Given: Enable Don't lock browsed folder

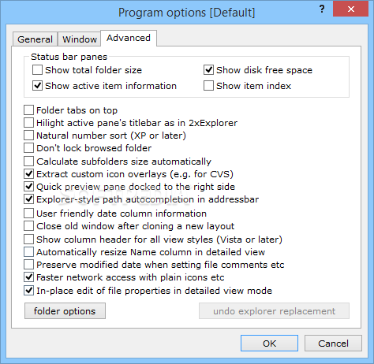Looking at the screenshot, I should [x=28, y=148].
